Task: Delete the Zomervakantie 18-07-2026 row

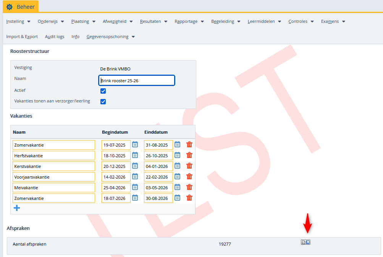Action: pos(189,198)
